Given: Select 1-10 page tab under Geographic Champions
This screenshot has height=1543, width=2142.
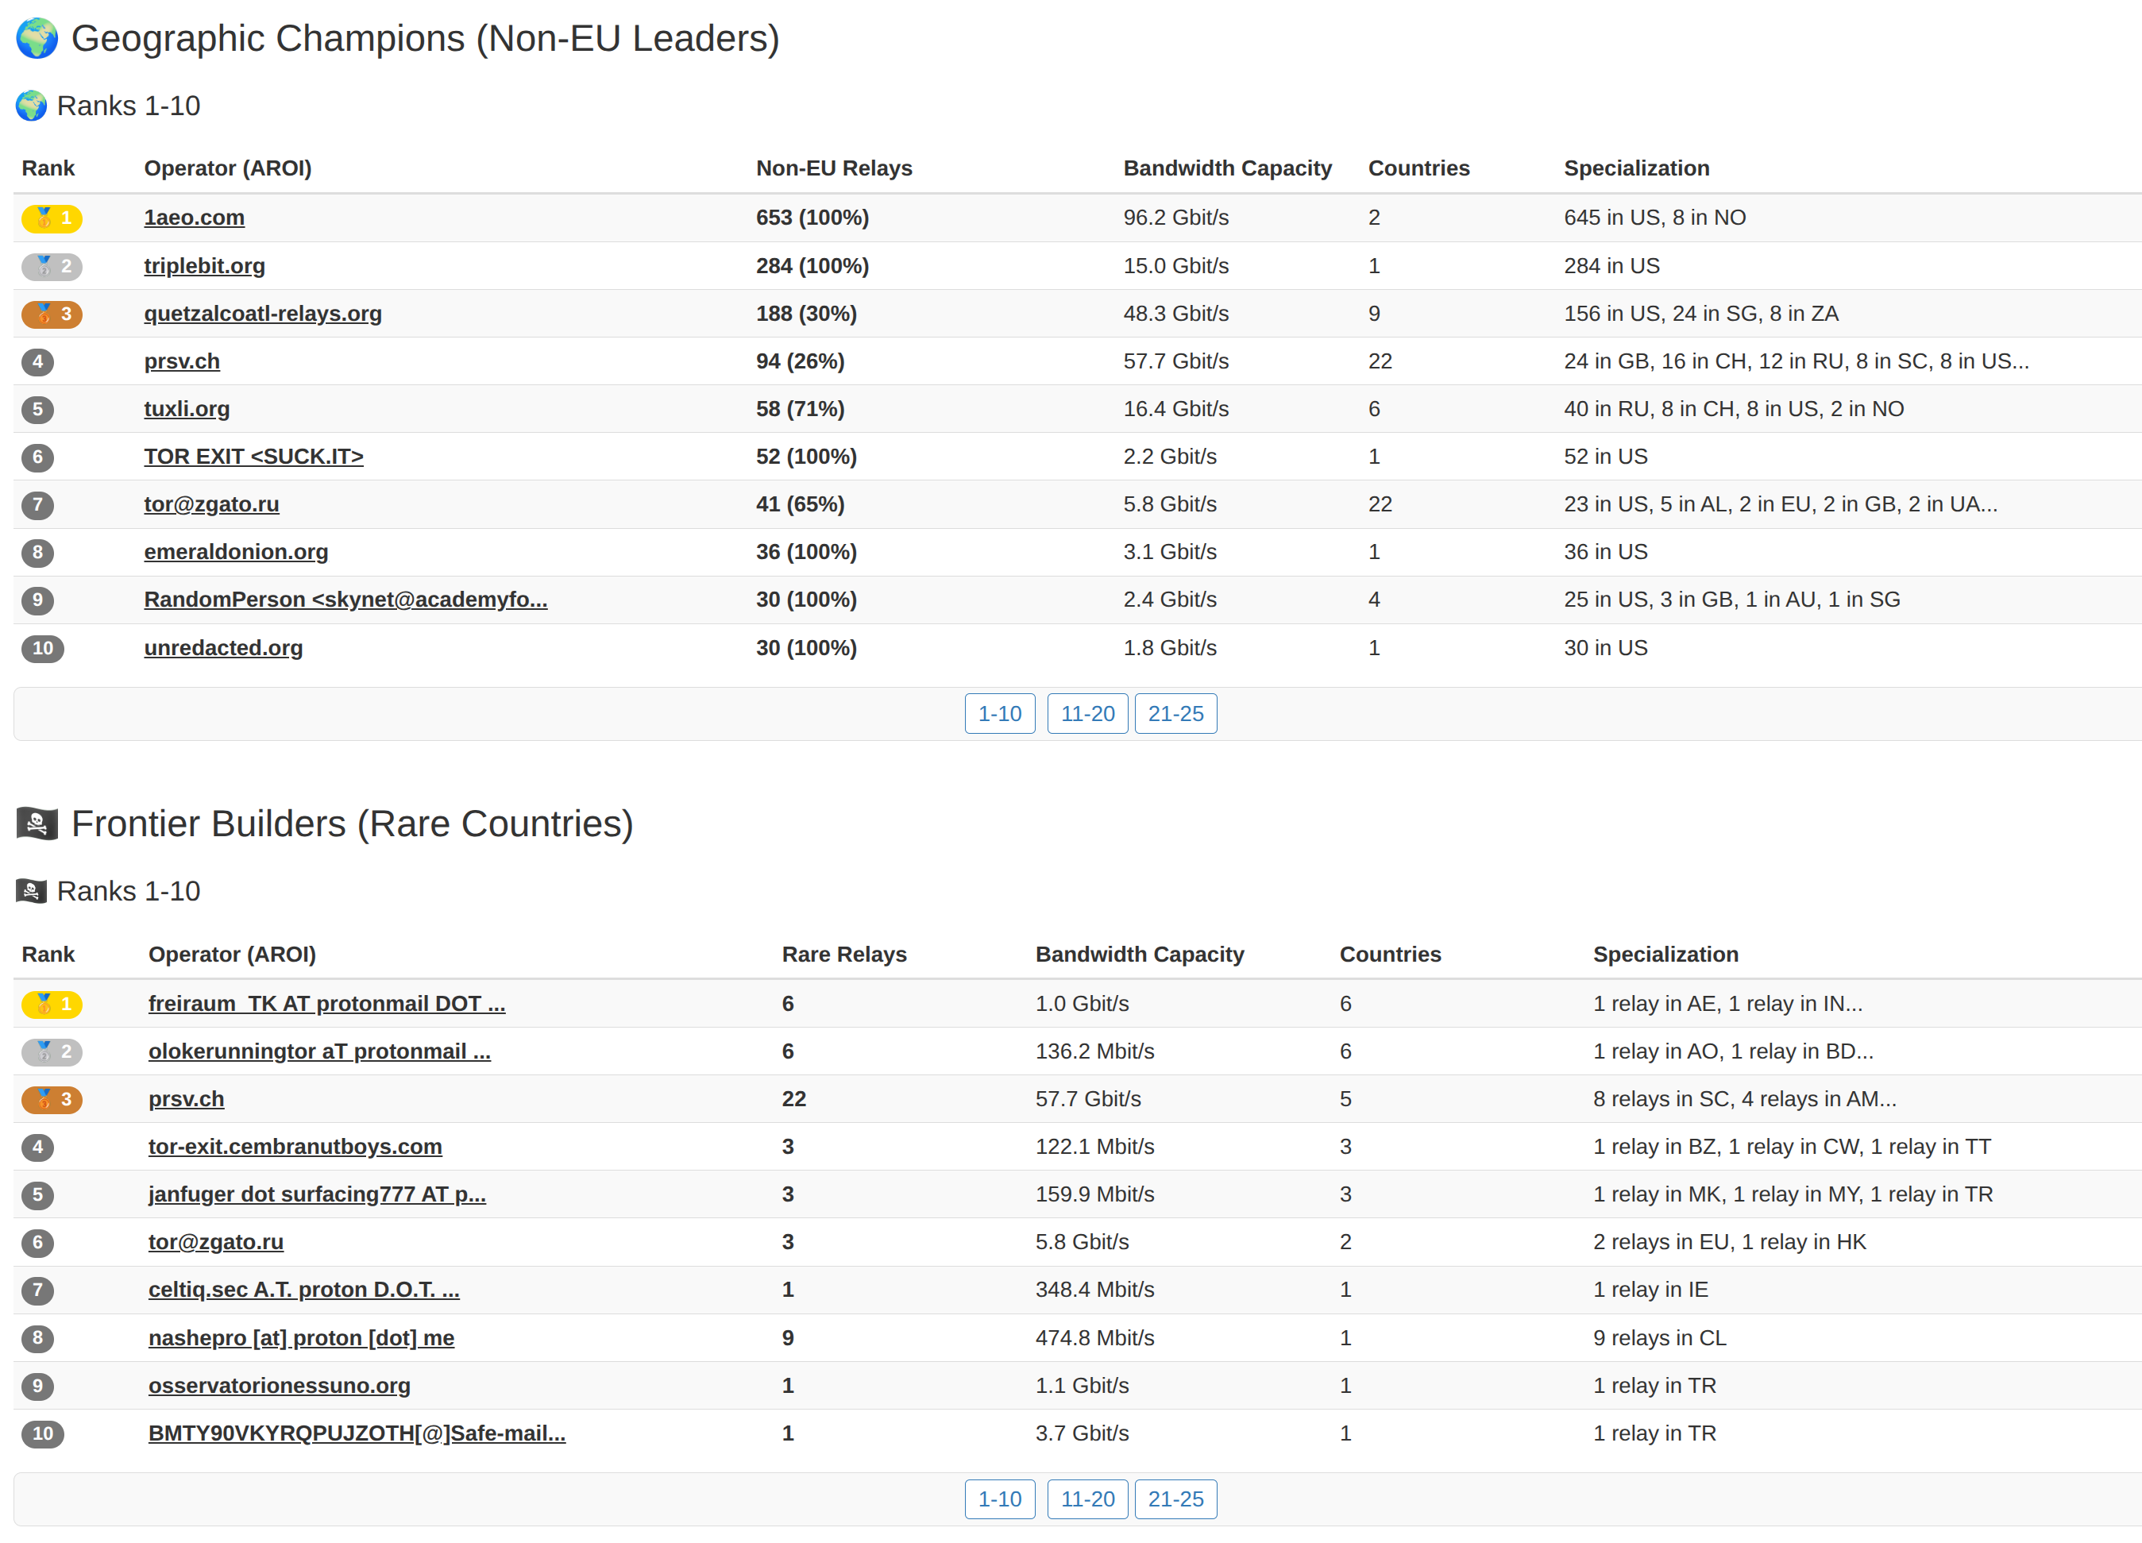Looking at the screenshot, I should [1000, 714].
